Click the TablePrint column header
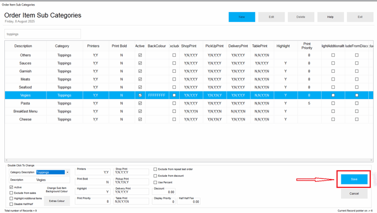Screen dimensions: 377x213 coord(260,46)
